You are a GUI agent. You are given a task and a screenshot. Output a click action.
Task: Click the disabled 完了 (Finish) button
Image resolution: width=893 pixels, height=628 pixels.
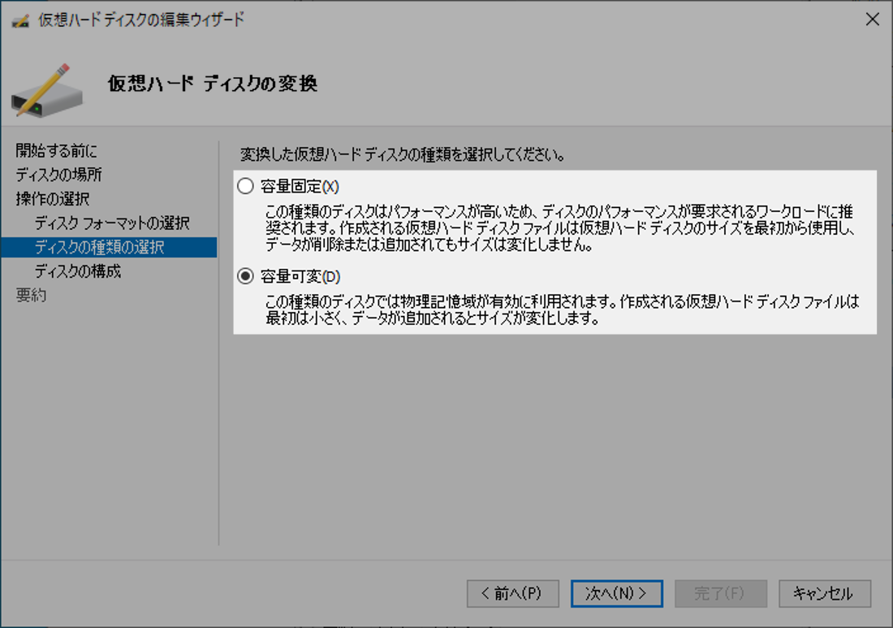(721, 593)
